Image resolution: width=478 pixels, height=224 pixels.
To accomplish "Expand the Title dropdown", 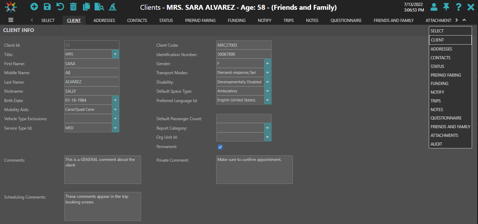I will click(x=115, y=54).
